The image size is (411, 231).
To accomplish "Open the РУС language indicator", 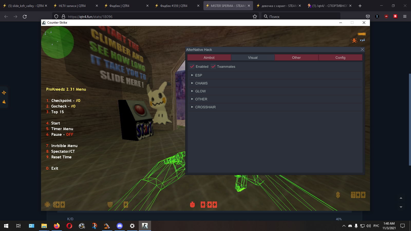I will (x=376, y=226).
